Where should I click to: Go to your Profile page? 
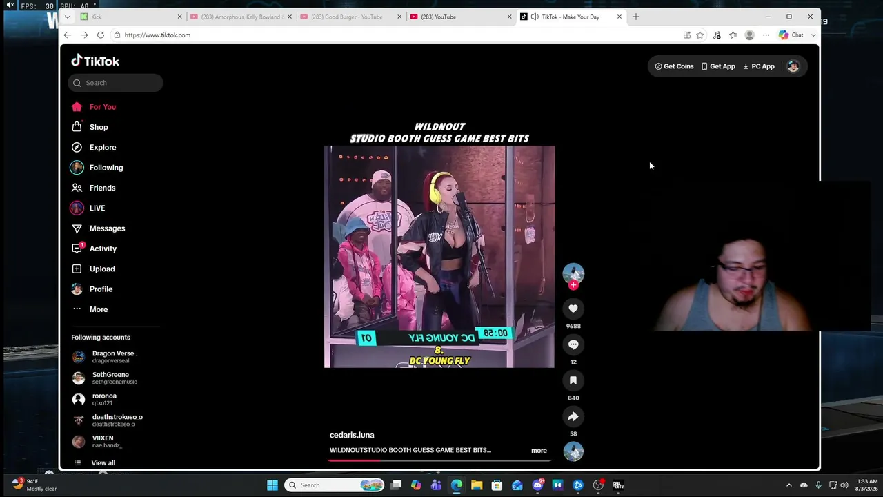pos(92,289)
